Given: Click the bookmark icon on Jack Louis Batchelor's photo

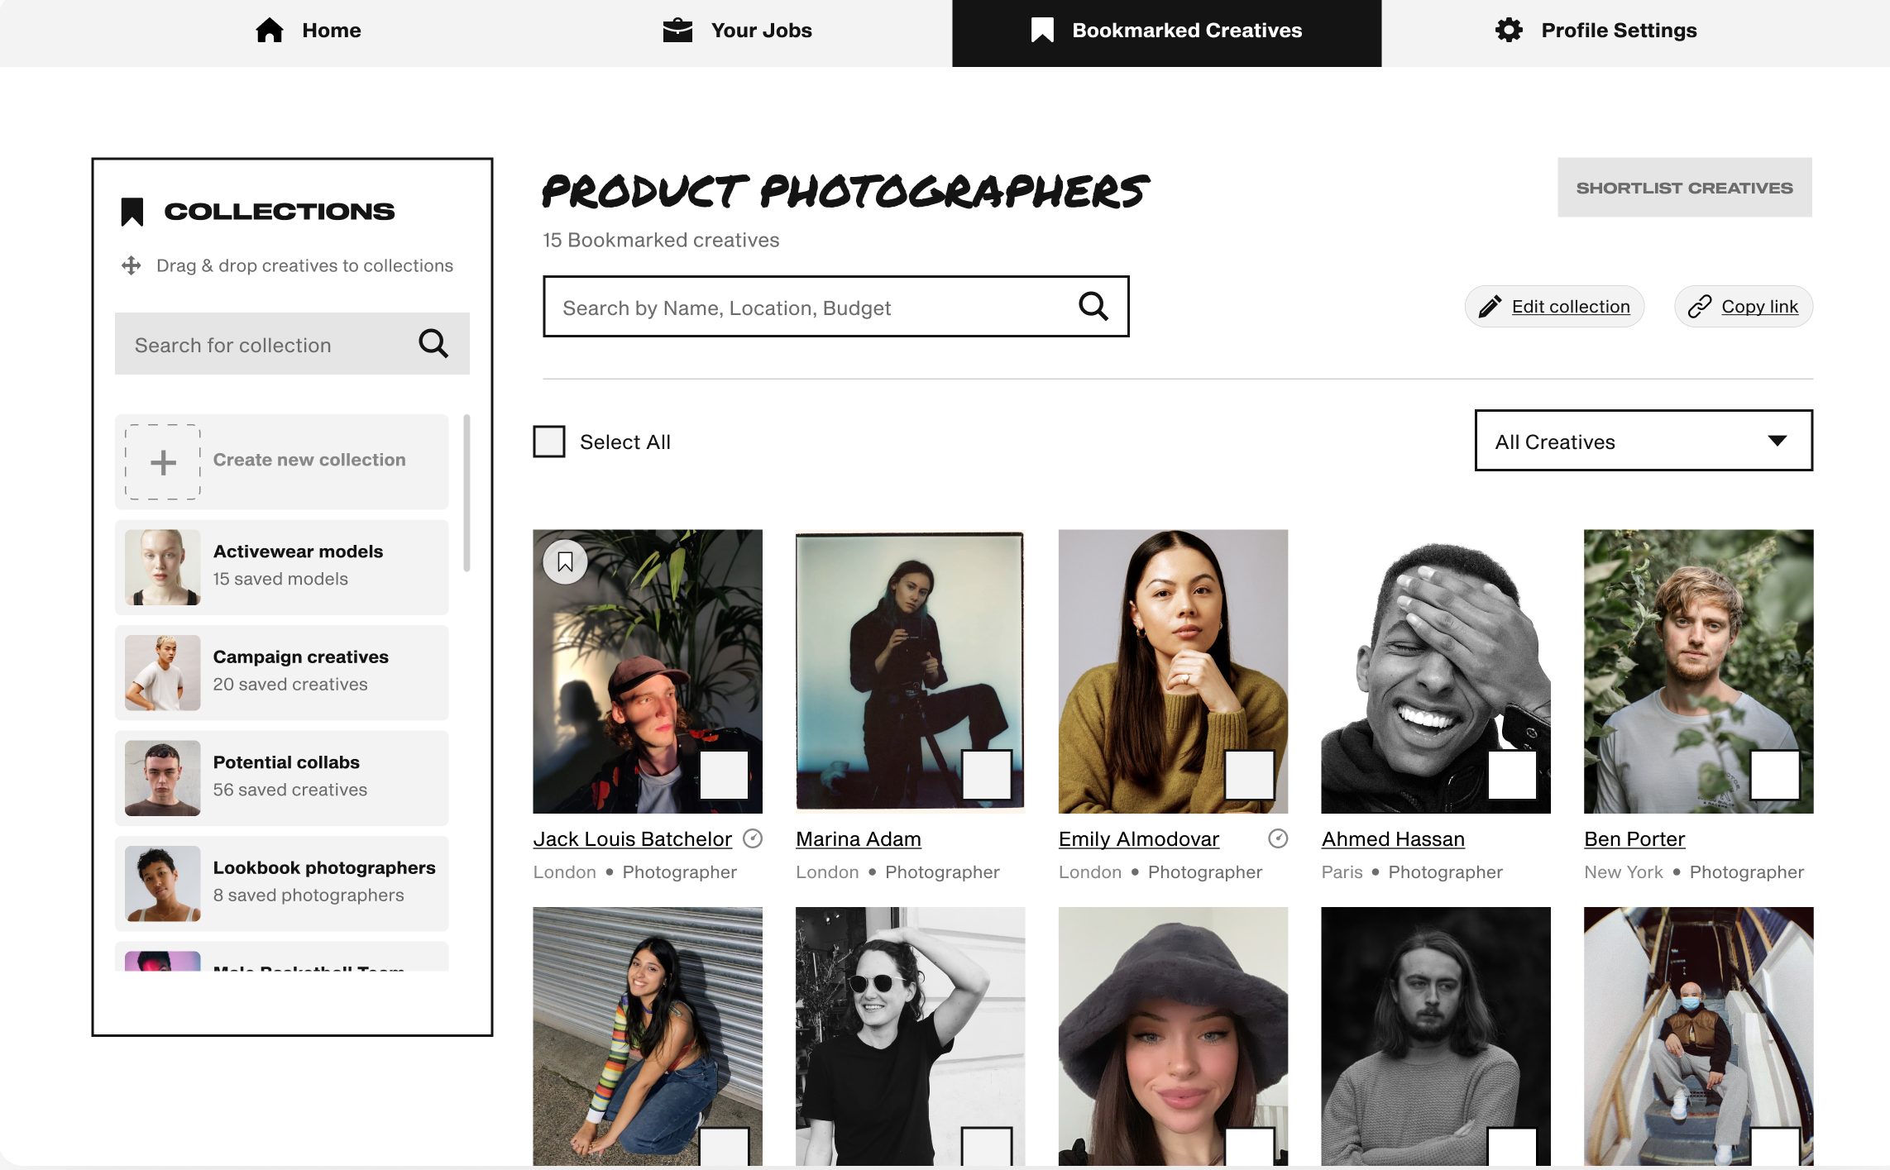Looking at the screenshot, I should click(565, 562).
